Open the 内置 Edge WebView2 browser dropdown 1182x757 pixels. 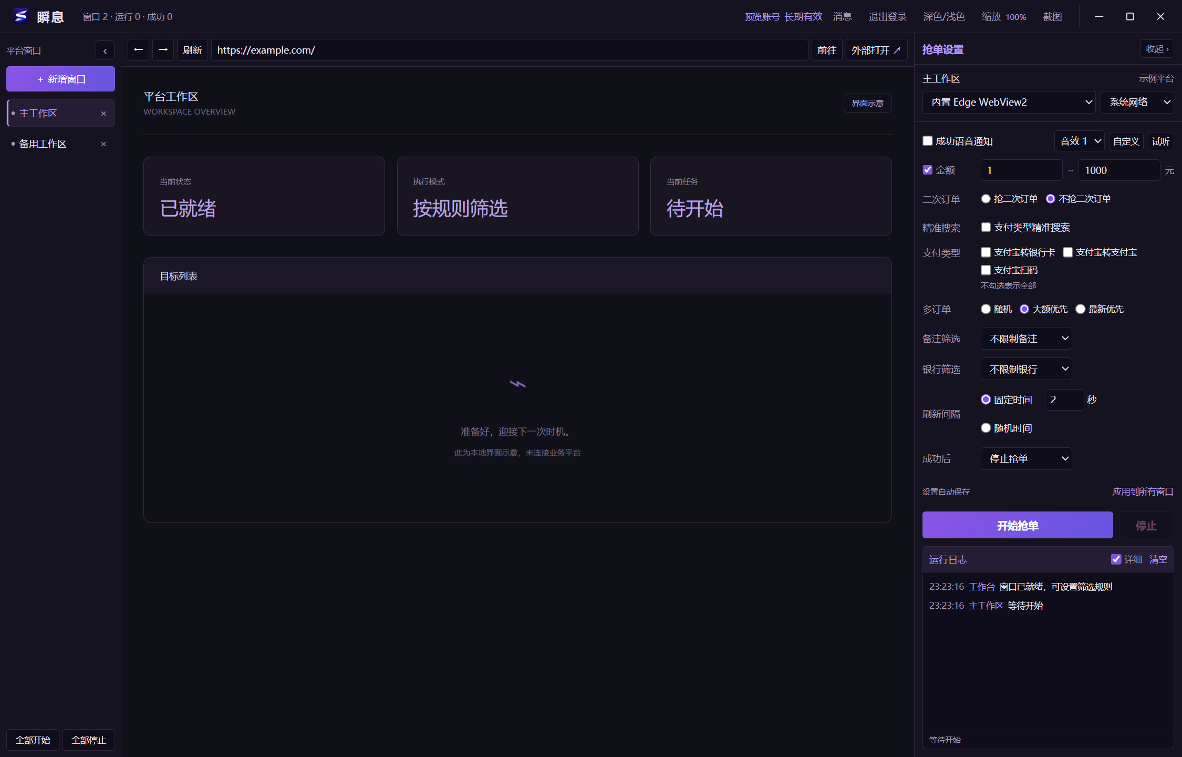[x=1009, y=102]
